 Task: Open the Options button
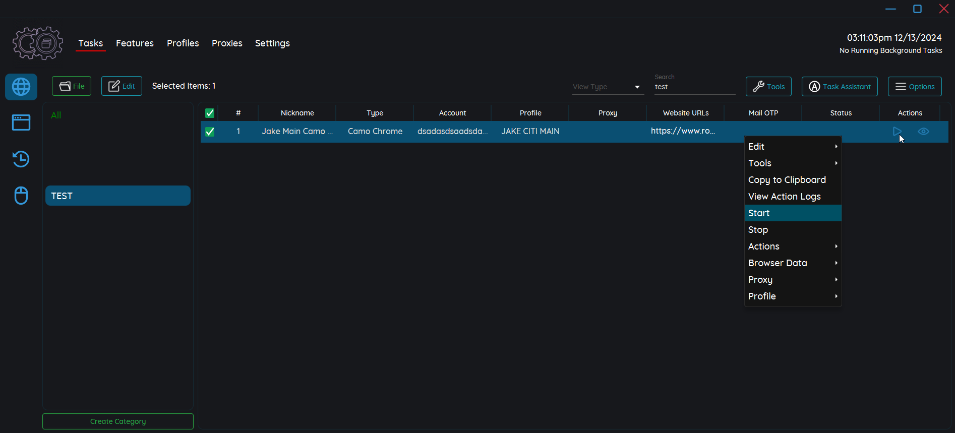(914, 87)
